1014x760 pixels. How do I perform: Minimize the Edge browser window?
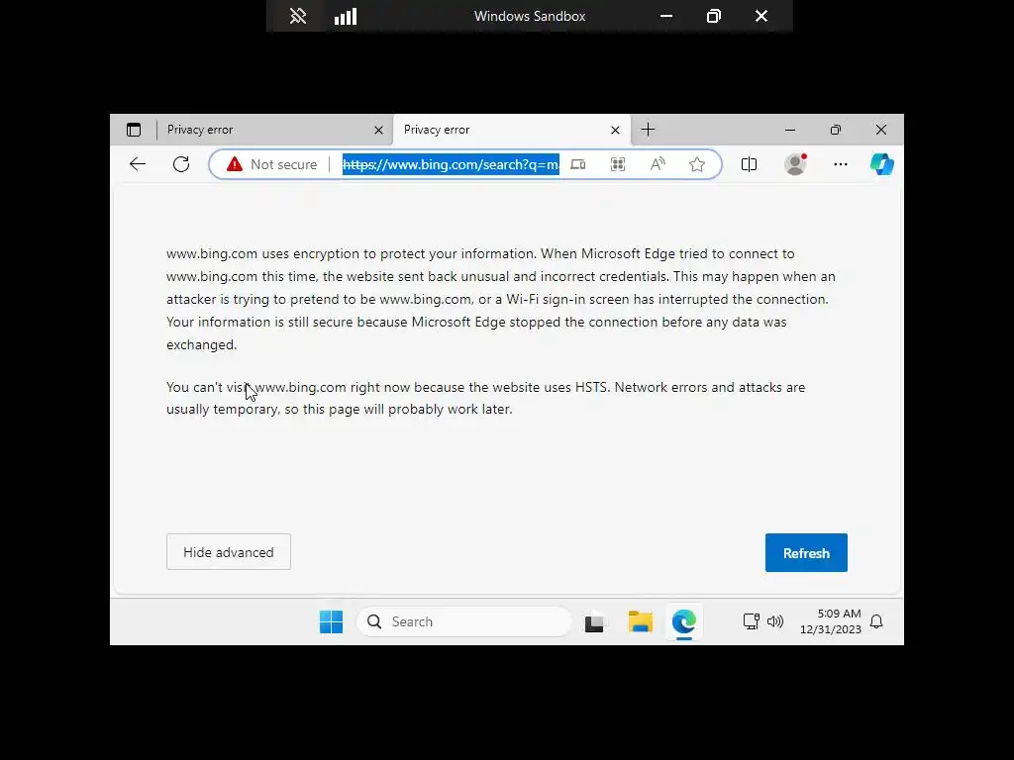(x=790, y=130)
